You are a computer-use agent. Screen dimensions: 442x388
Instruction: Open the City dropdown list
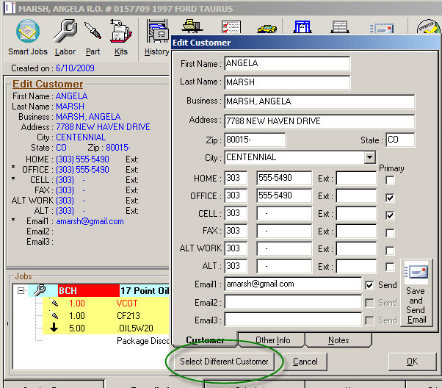click(x=369, y=158)
